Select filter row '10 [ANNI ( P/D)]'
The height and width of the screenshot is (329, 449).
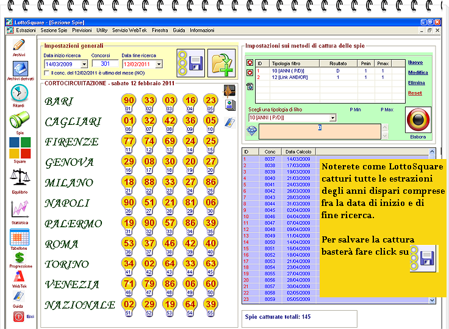click(330, 71)
